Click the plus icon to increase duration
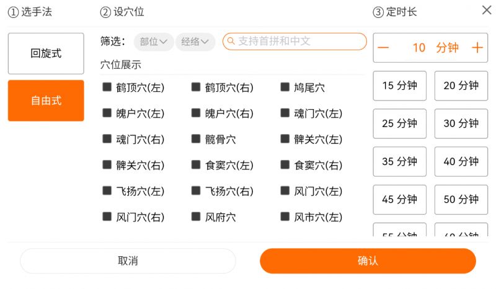Screen dimensions: 496x289 (477, 48)
